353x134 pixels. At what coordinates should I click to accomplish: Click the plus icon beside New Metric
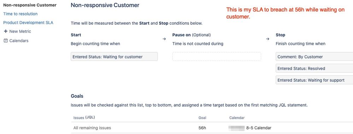(6, 31)
